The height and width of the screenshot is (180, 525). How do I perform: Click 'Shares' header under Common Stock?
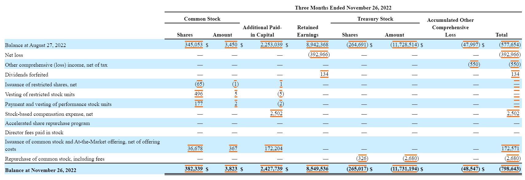point(185,35)
